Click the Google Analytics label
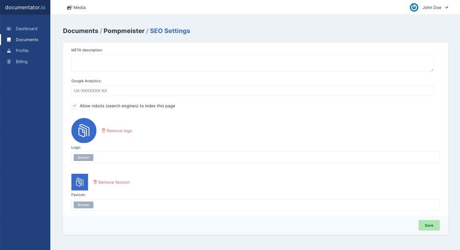The image size is (460, 250). [86, 81]
